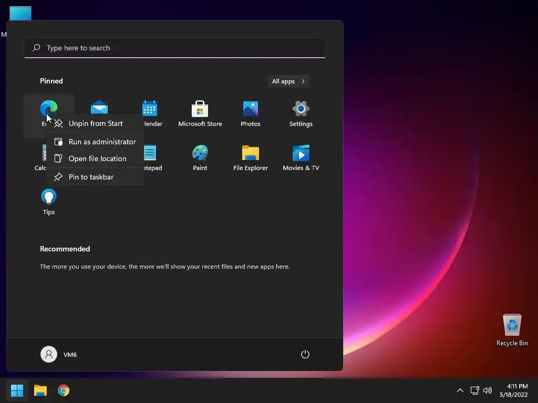
Task: Open the Settings gear app
Action: [301, 114]
